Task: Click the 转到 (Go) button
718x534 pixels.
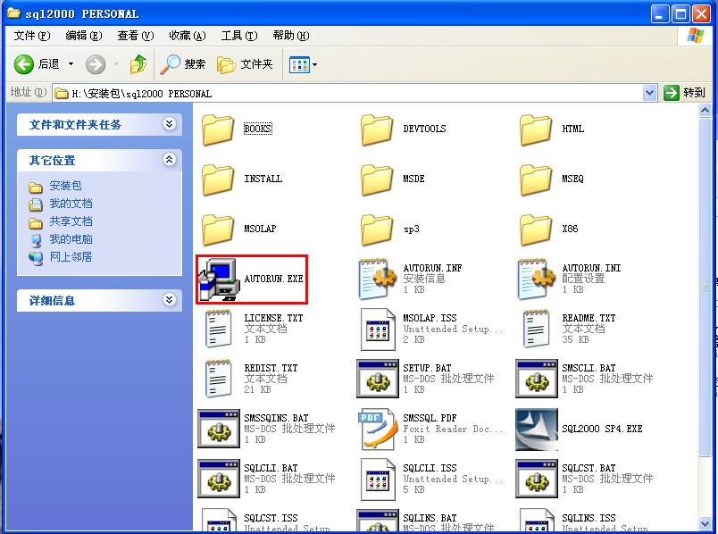Action: pyautogui.click(x=685, y=93)
